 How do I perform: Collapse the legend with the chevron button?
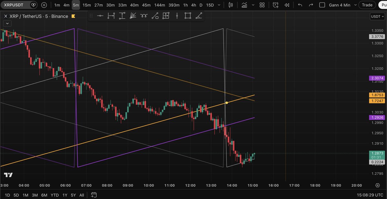coord(7,23)
